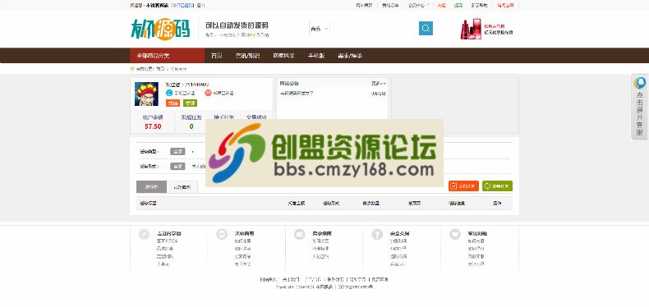The height and width of the screenshot is (307, 649).
Task: Click the refresh icon on green button
Action: 488,186
